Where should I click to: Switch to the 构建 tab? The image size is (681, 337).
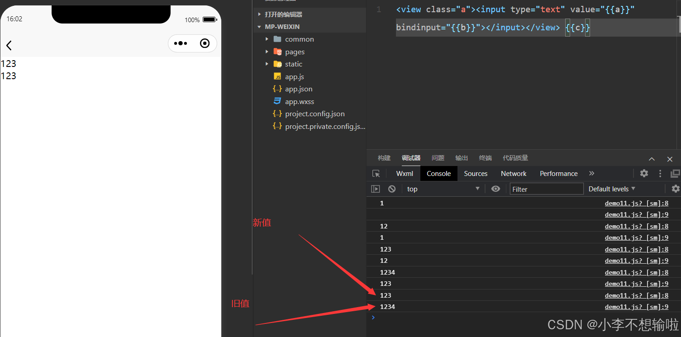tap(384, 158)
